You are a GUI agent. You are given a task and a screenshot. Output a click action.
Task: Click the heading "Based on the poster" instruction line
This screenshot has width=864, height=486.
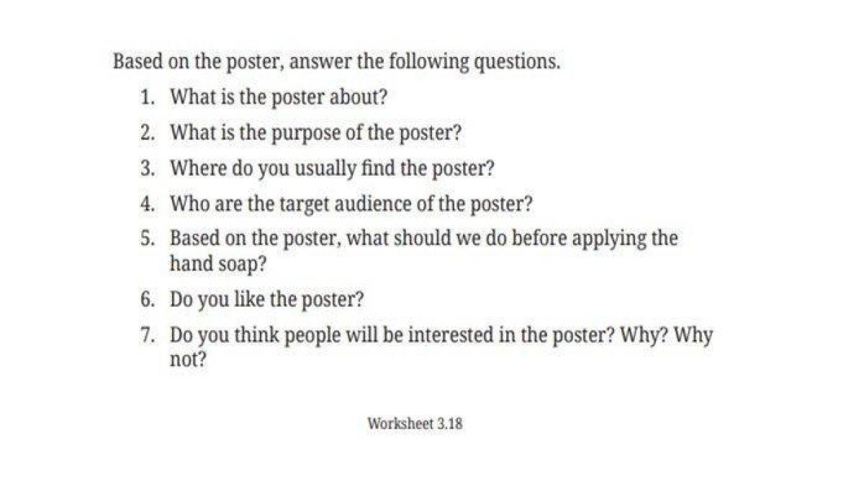point(336,61)
